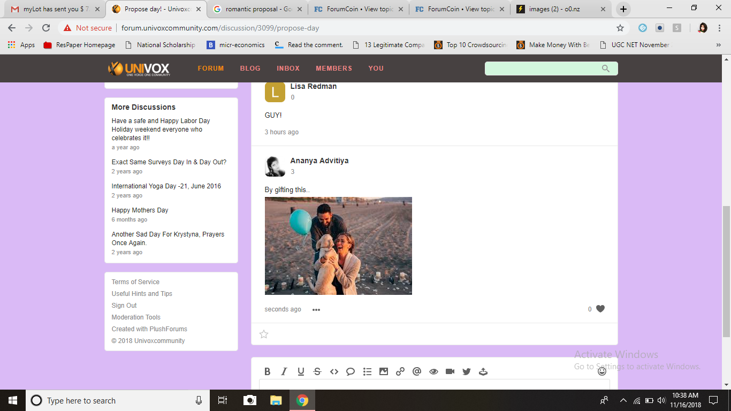The image size is (731, 411).
Task: Like Ananya Advitiya's comment heart icon
Action: pos(600,309)
